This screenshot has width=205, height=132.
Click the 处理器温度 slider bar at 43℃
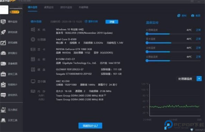coord(173,34)
